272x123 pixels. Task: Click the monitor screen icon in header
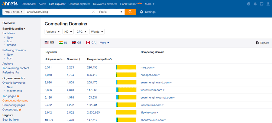[262, 4]
